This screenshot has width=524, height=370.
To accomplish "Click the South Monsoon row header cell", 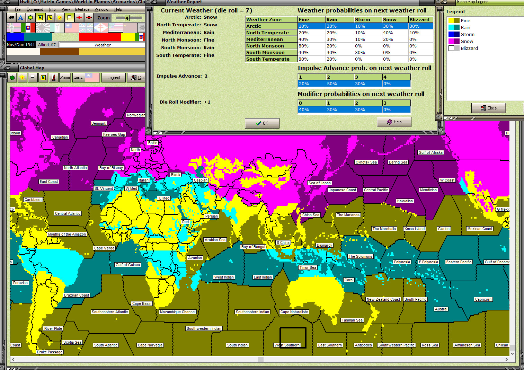I will pos(272,52).
